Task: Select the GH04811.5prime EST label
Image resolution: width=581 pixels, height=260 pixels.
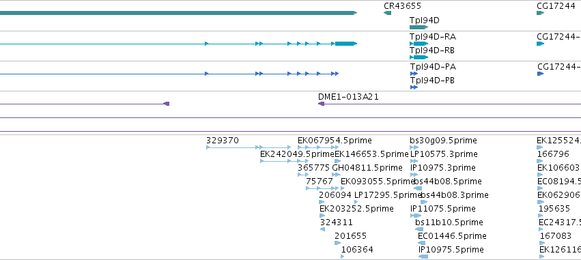Action: point(367,168)
